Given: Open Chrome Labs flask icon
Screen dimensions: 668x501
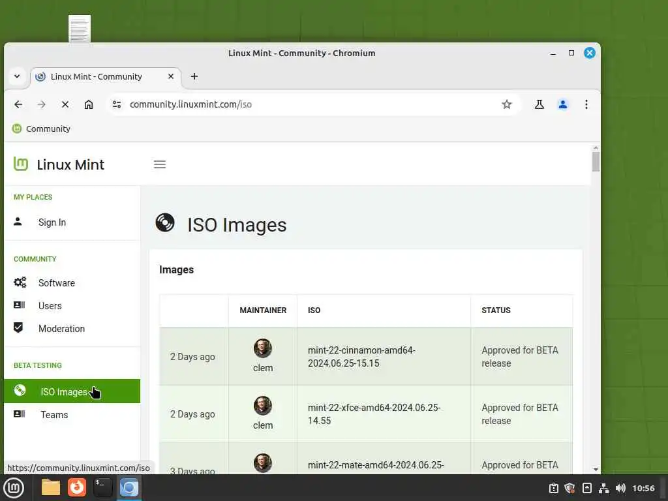Looking at the screenshot, I should (539, 104).
